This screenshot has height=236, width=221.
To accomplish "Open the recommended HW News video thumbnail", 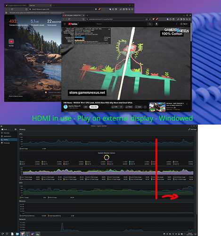I will tap(157, 107).
